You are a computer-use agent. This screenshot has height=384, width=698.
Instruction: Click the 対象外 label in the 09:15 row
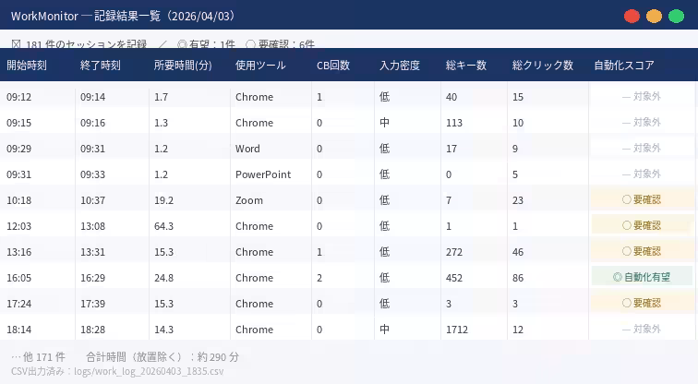pyautogui.click(x=642, y=123)
